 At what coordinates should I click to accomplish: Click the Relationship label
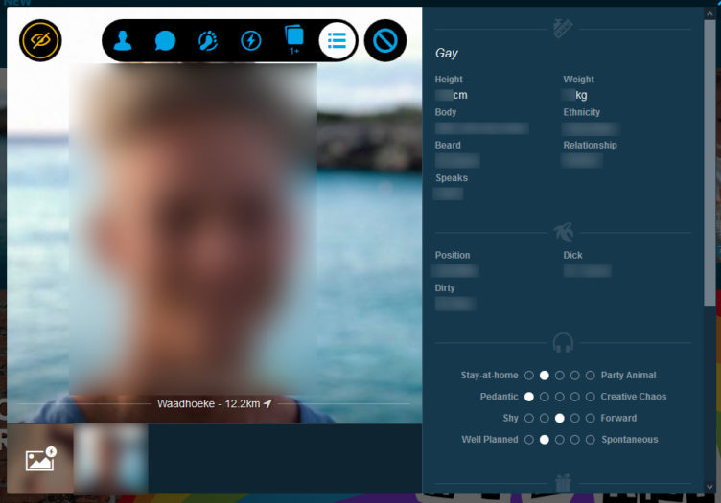click(590, 146)
